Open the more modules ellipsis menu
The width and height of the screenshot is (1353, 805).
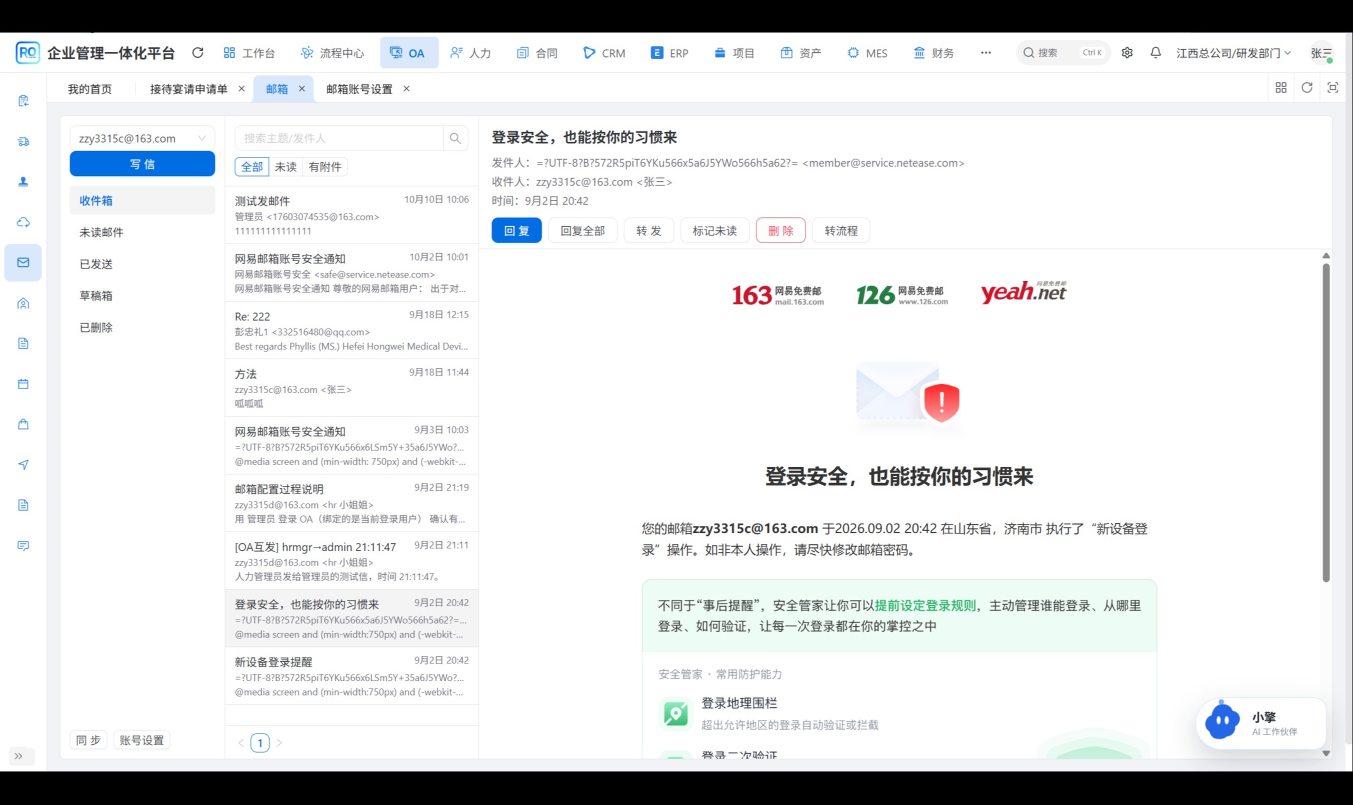(986, 53)
